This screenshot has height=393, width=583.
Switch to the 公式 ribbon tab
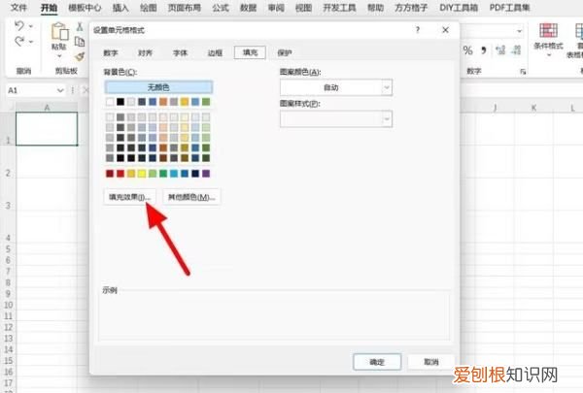[x=221, y=8]
